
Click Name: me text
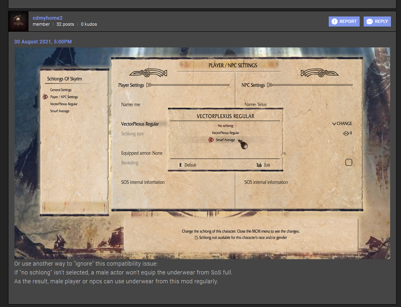[131, 104]
